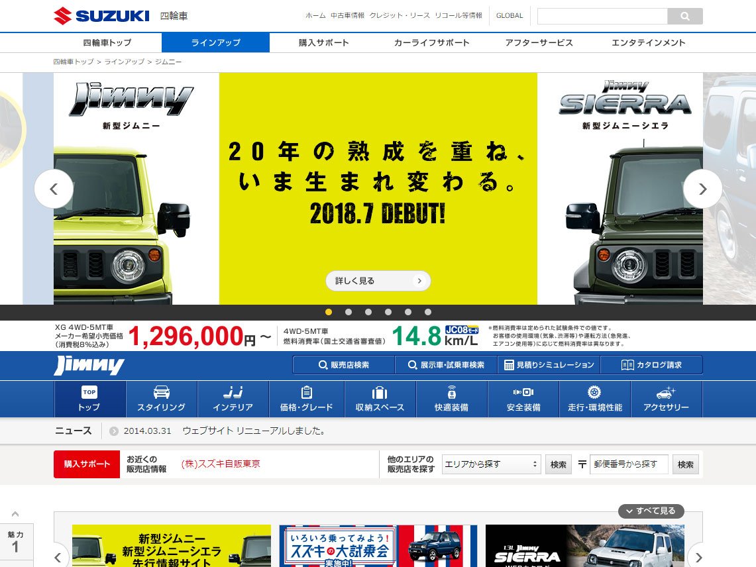Click the up chevron above 魅力 1
The height and width of the screenshot is (567, 756).
click(15, 514)
